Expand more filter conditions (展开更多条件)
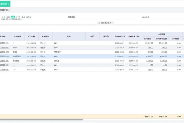 tap(106, 23)
